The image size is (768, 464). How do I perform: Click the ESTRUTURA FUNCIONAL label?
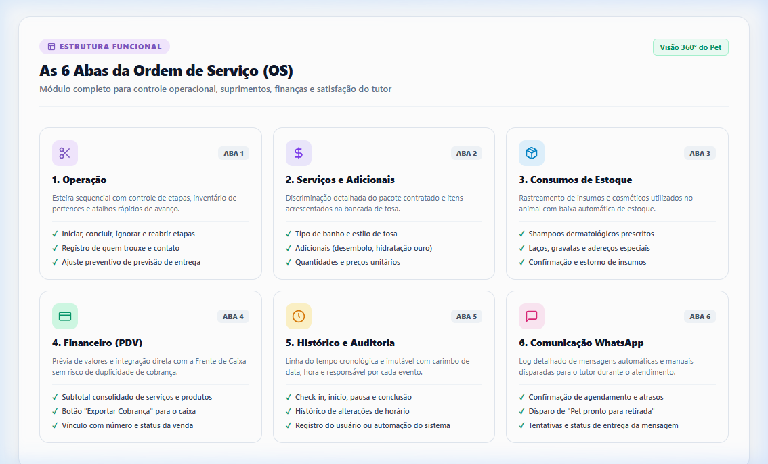110,47
